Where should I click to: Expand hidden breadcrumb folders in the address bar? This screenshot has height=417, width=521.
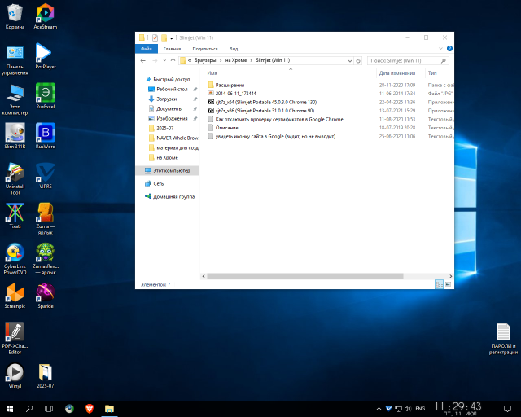tap(190, 60)
